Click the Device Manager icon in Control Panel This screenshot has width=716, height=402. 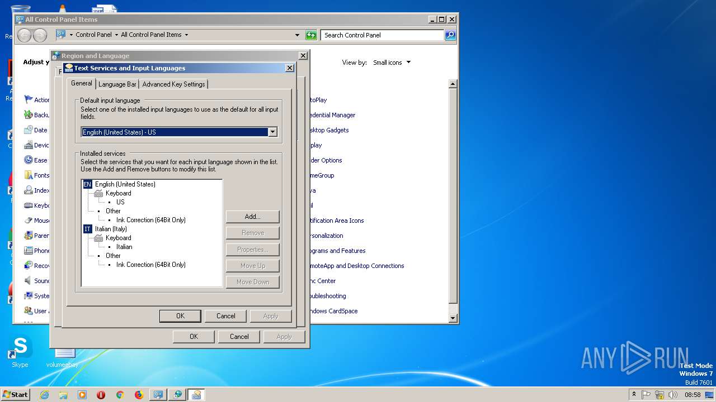pos(29,145)
